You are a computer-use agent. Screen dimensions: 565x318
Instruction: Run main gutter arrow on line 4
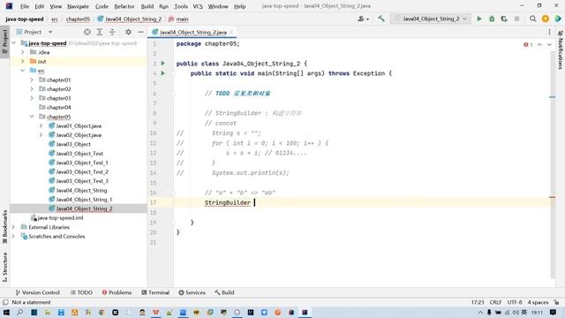[162, 73]
